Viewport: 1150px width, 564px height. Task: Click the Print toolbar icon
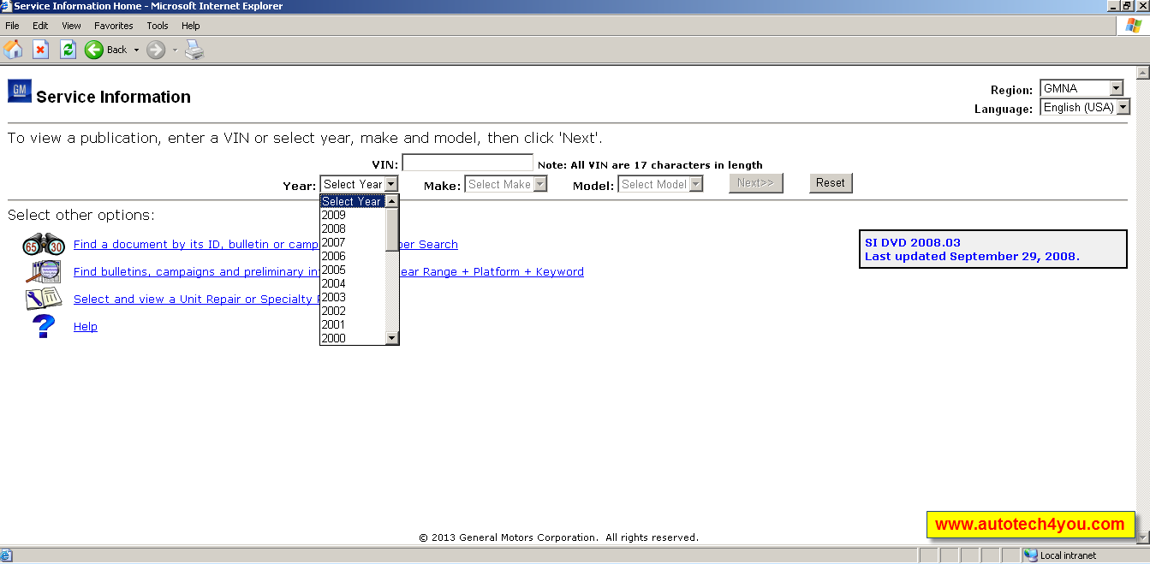tap(195, 50)
